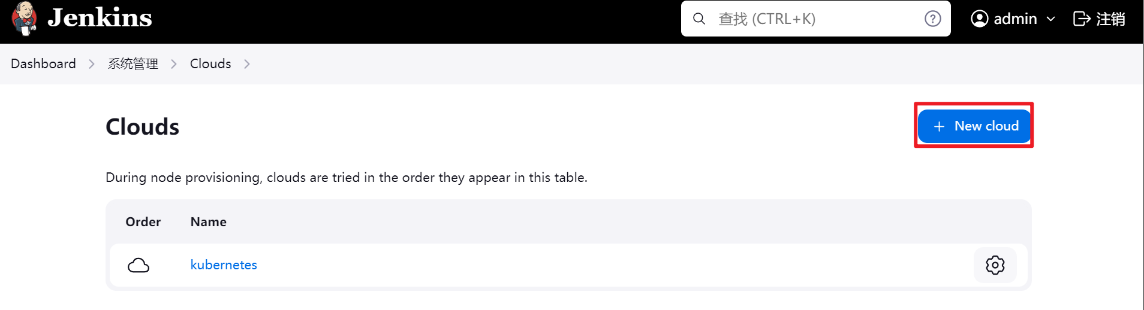This screenshot has width=1144, height=310.
Task: Expand chevron after Dashboard breadcrumb
Action: (92, 63)
